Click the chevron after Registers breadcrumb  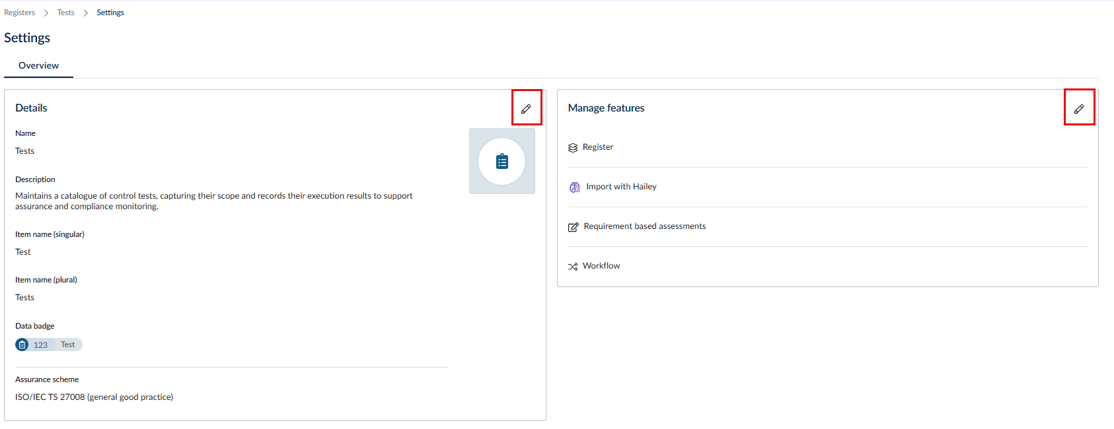(46, 13)
